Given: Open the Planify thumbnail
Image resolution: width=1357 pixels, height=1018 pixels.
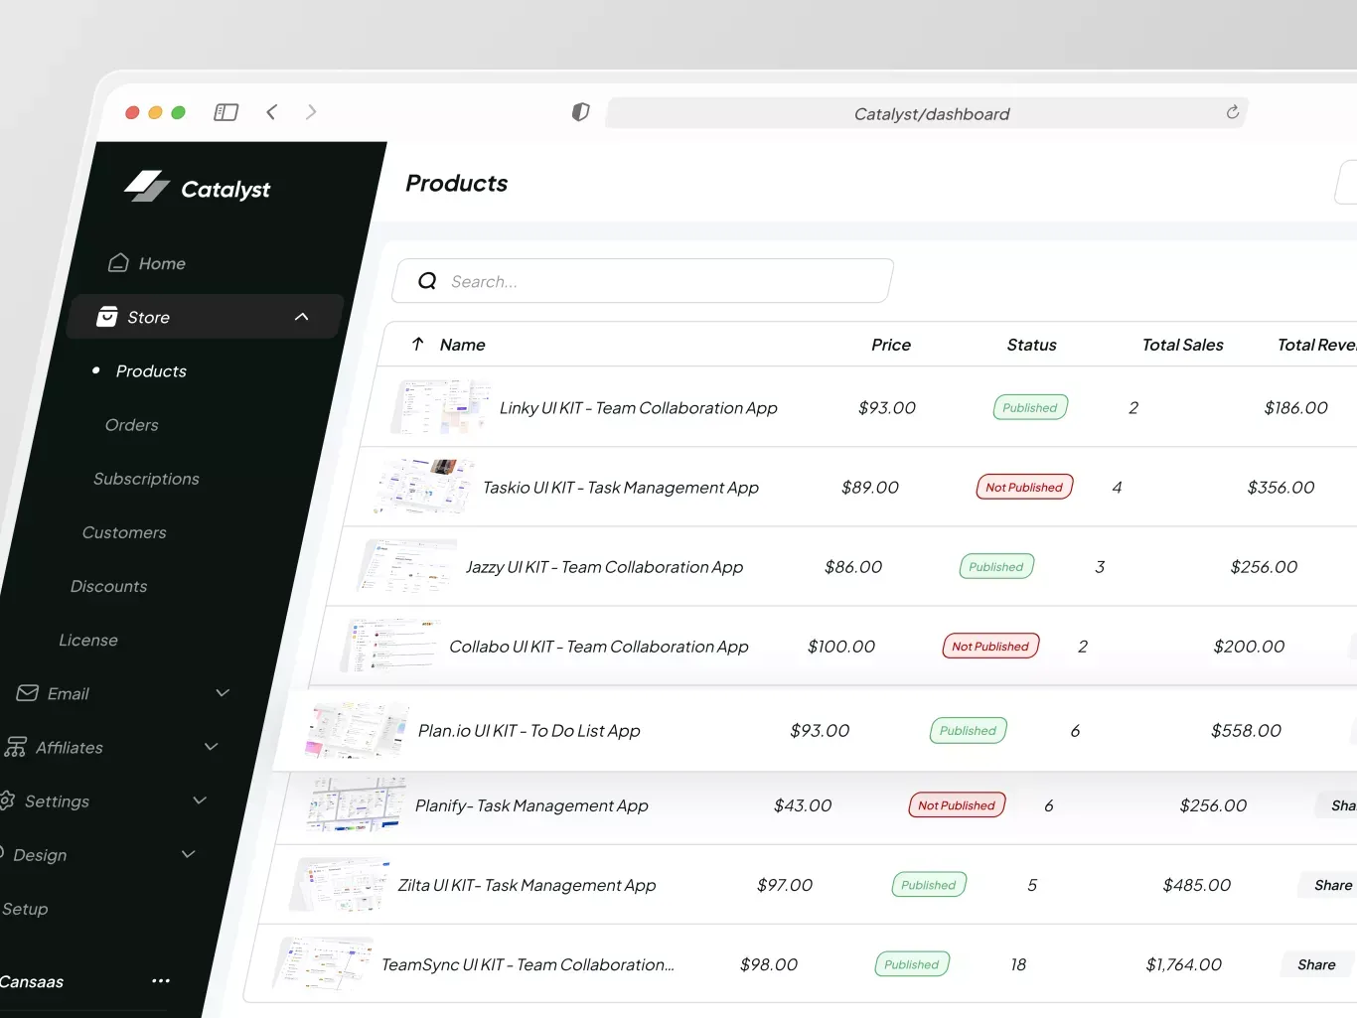Looking at the screenshot, I should coord(356,803).
